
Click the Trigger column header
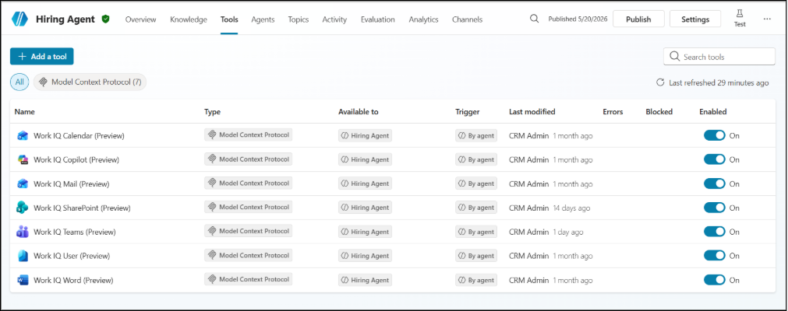coord(468,112)
